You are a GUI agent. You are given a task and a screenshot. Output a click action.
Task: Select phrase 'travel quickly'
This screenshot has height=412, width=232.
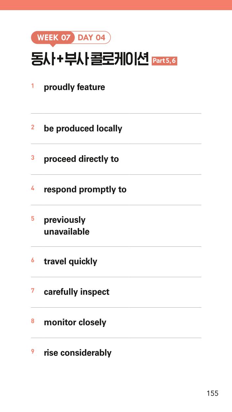click(70, 261)
